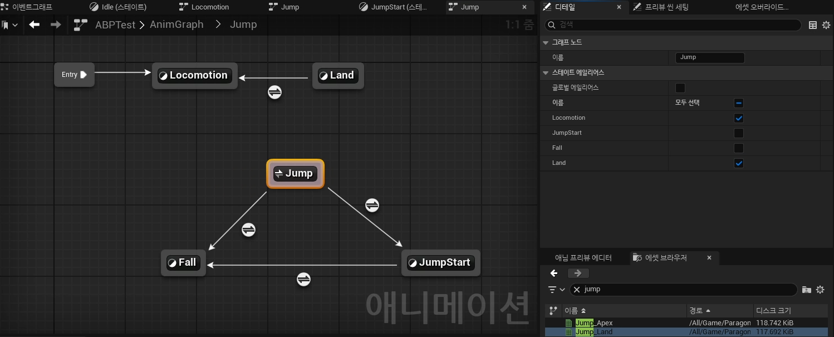
Task: Click the revision control column header icon
Action: coord(553,310)
